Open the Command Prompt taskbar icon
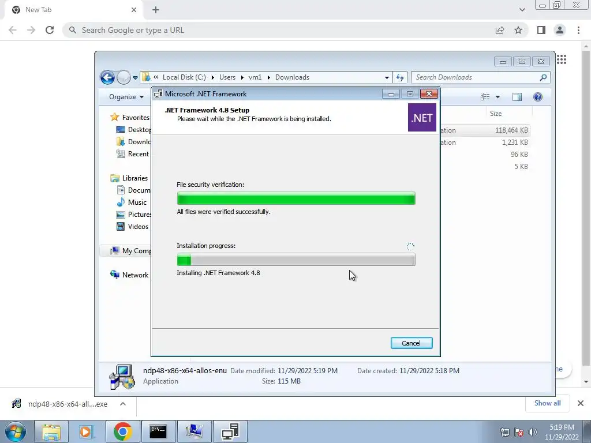The width and height of the screenshot is (591, 443). coord(158,431)
